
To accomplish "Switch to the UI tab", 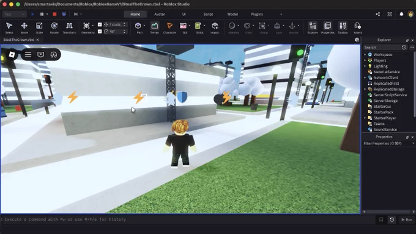I will pos(184,14).
